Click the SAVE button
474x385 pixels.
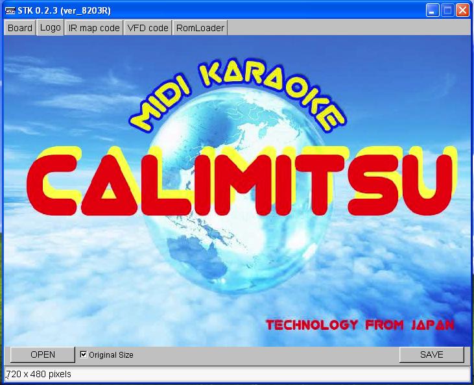point(432,354)
